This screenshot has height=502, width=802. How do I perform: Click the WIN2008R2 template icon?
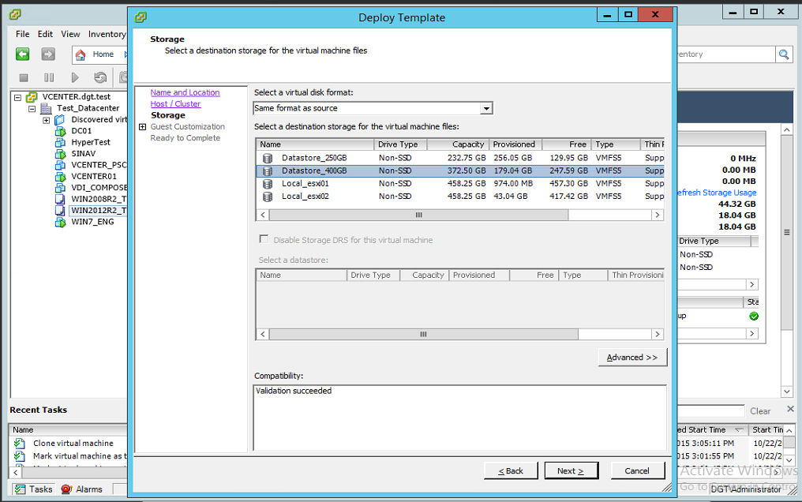60,200
